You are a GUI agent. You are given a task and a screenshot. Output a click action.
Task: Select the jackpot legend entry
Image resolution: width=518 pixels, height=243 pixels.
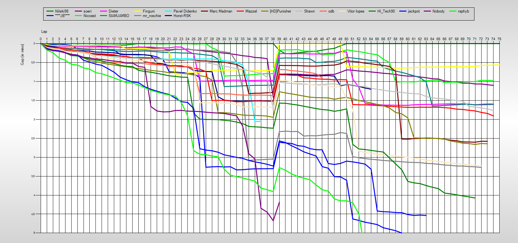click(413, 11)
